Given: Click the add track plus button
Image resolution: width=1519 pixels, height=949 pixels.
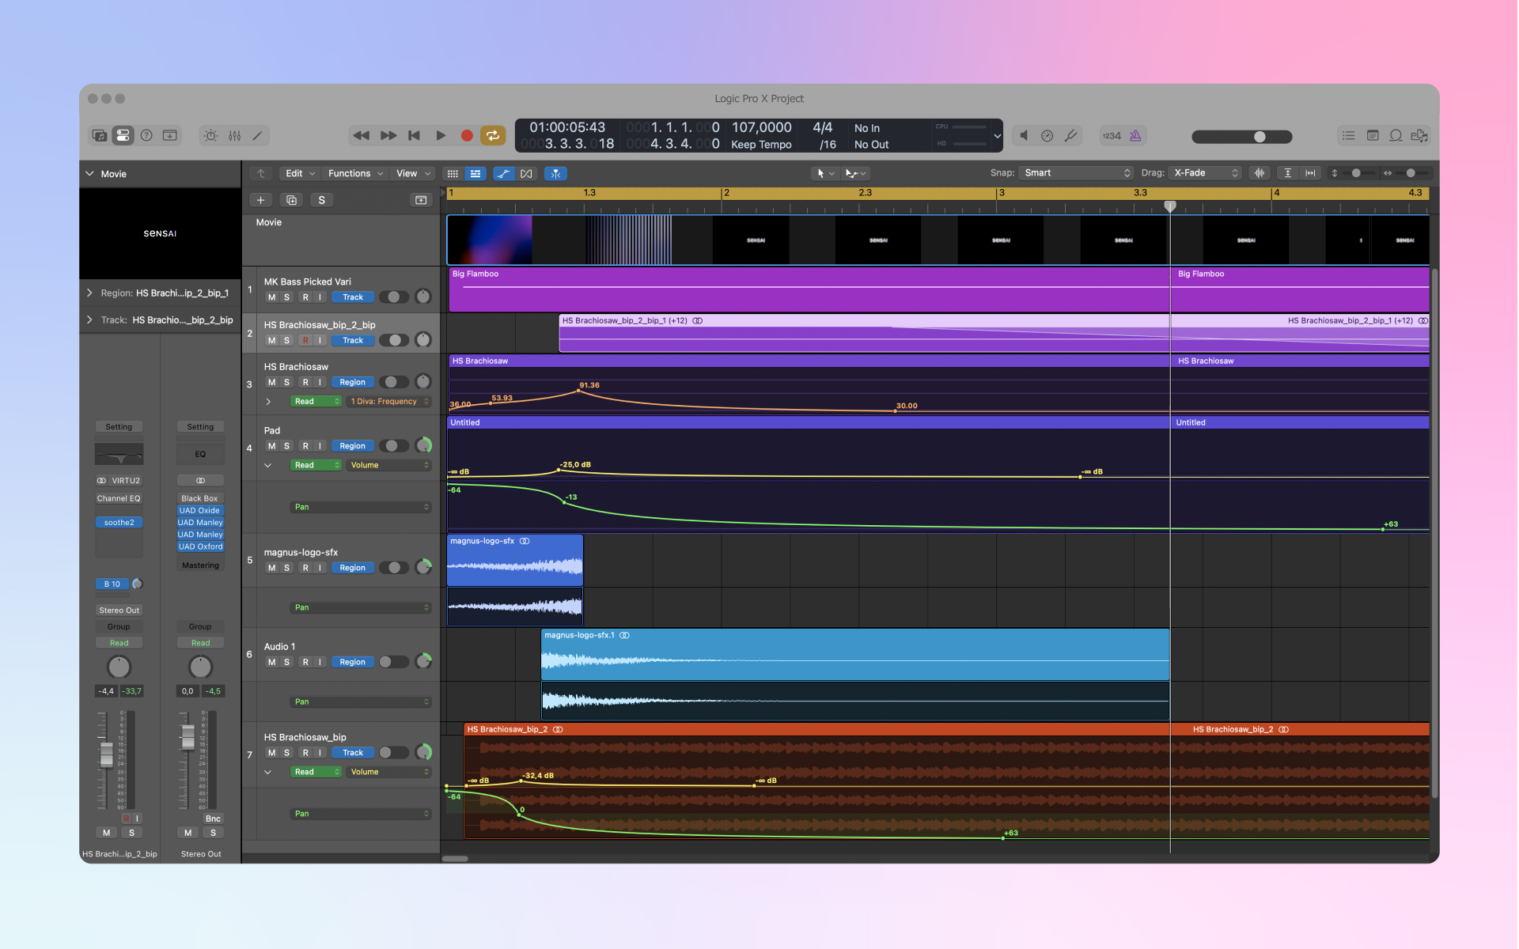Looking at the screenshot, I should tap(260, 200).
